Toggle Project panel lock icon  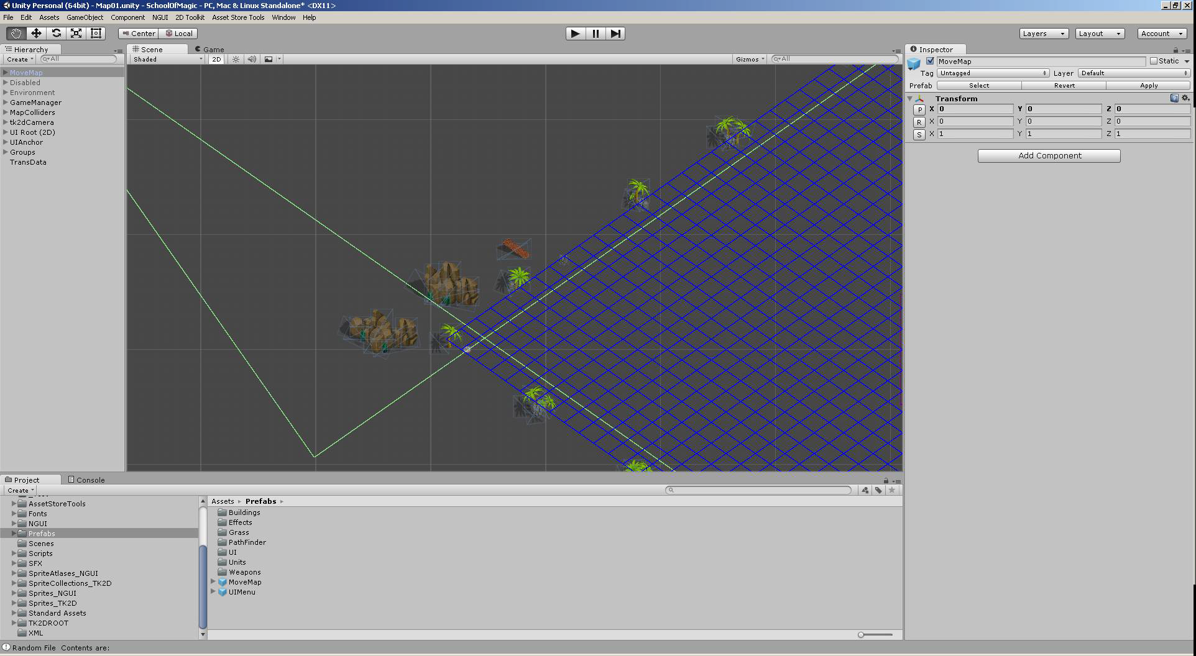pyautogui.click(x=886, y=480)
